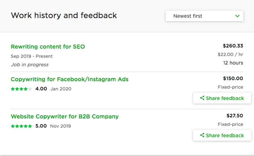Click share icon on Facebook/Instagram Ads feedback
This screenshot has width=254, height=156.
(202, 98)
